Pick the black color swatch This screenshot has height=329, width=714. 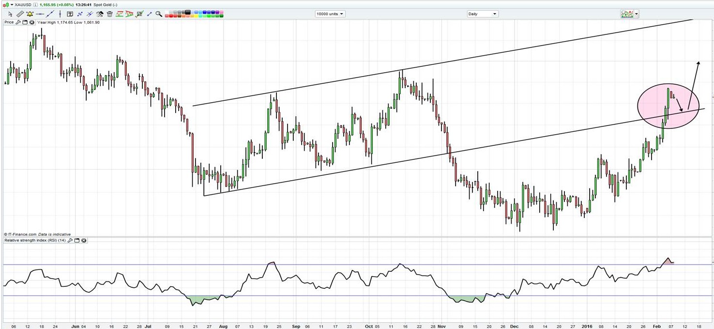click(188, 12)
